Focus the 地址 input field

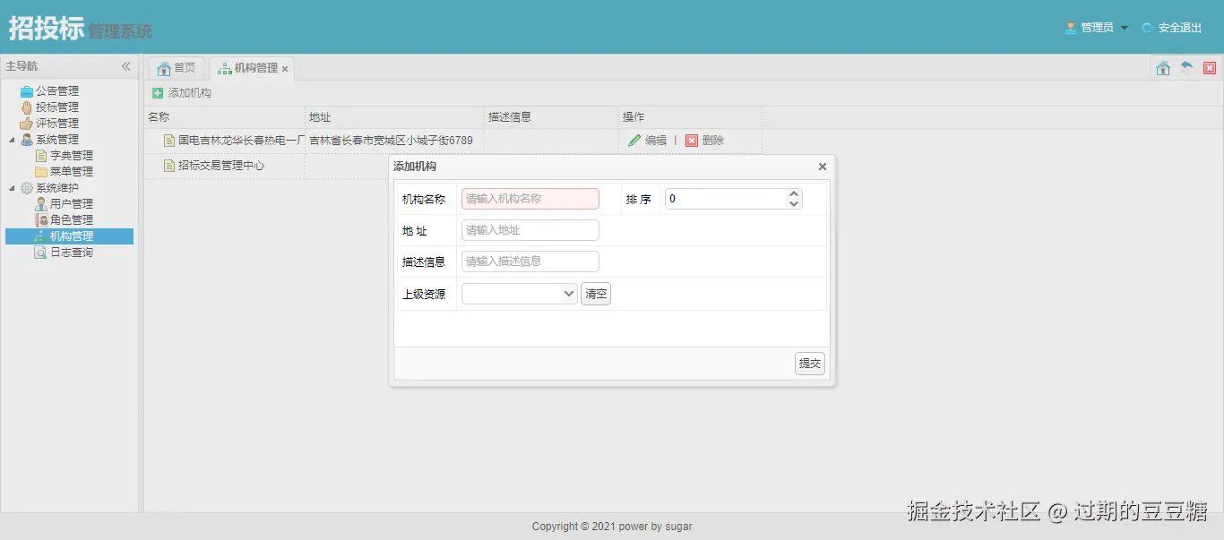click(530, 230)
